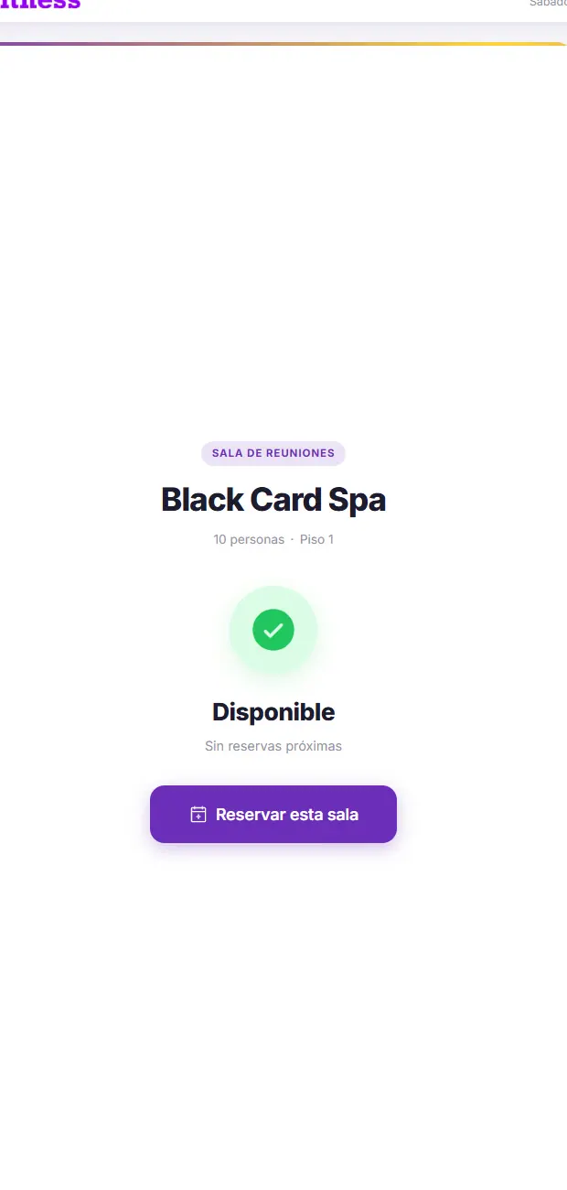Click the 10 personas capacity label
This screenshot has height=1190, width=567.
click(249, 539)
